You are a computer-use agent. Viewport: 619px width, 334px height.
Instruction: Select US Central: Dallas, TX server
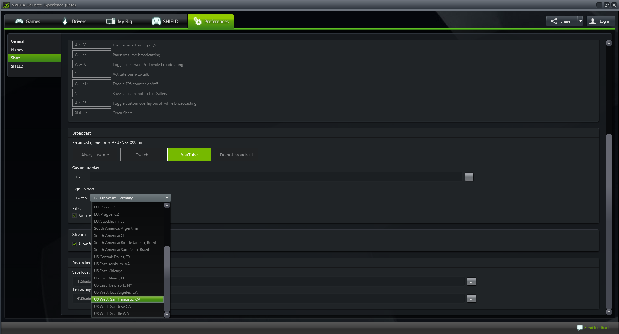pos(128,257)
